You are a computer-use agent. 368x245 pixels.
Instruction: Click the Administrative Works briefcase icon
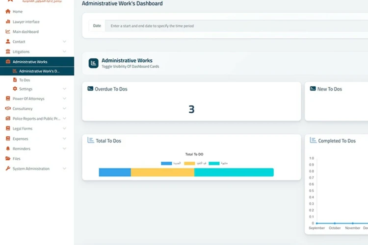8,61
